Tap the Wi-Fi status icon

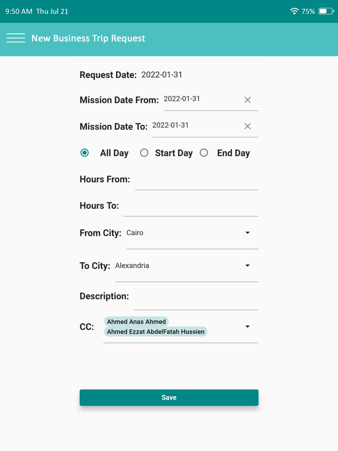coord(294,11)
